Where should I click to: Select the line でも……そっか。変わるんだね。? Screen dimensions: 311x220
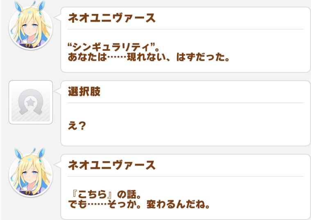tap(139, 204)
